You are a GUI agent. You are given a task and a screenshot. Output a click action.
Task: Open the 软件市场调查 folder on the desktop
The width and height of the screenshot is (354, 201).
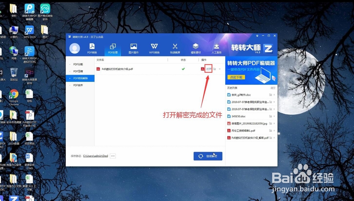14,117
